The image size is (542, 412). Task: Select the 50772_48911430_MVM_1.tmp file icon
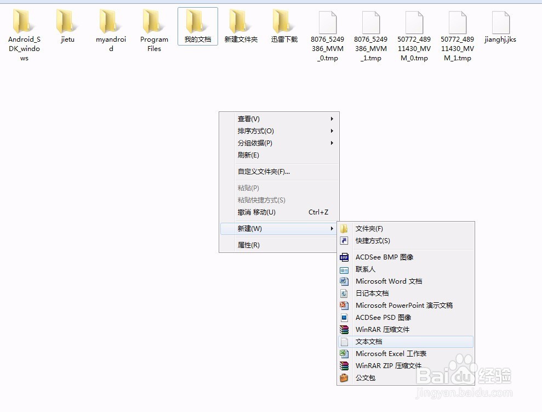coord(457,22)
